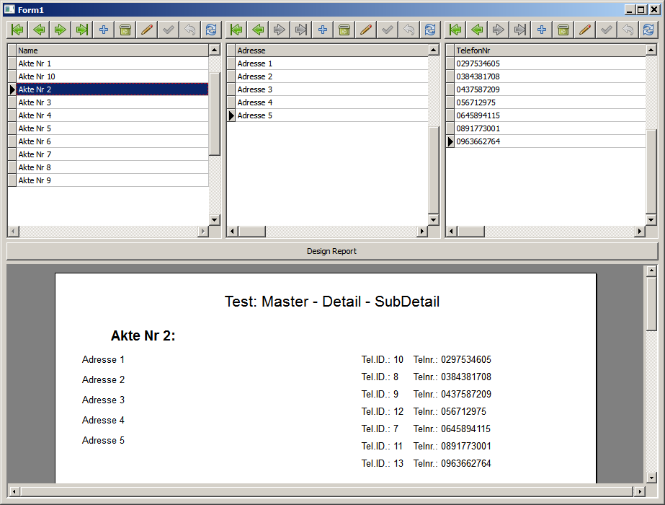Select phone number 056712975 in grid

(x=548, y=102)
